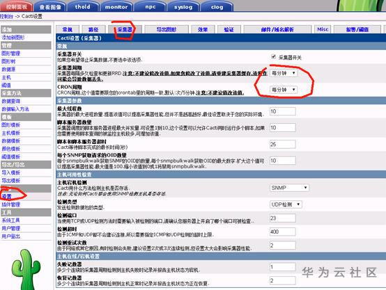The height and width of the screenshot is (290, 386).
Task: Select the 验证 settings tab
Action: click(229, 29)
